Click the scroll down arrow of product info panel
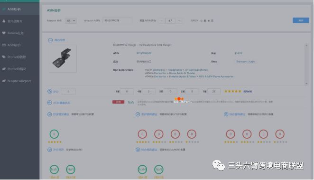Image resolution: width=314 pixels, height=180 pixels. pyautogui.click(x=306, y=84)
